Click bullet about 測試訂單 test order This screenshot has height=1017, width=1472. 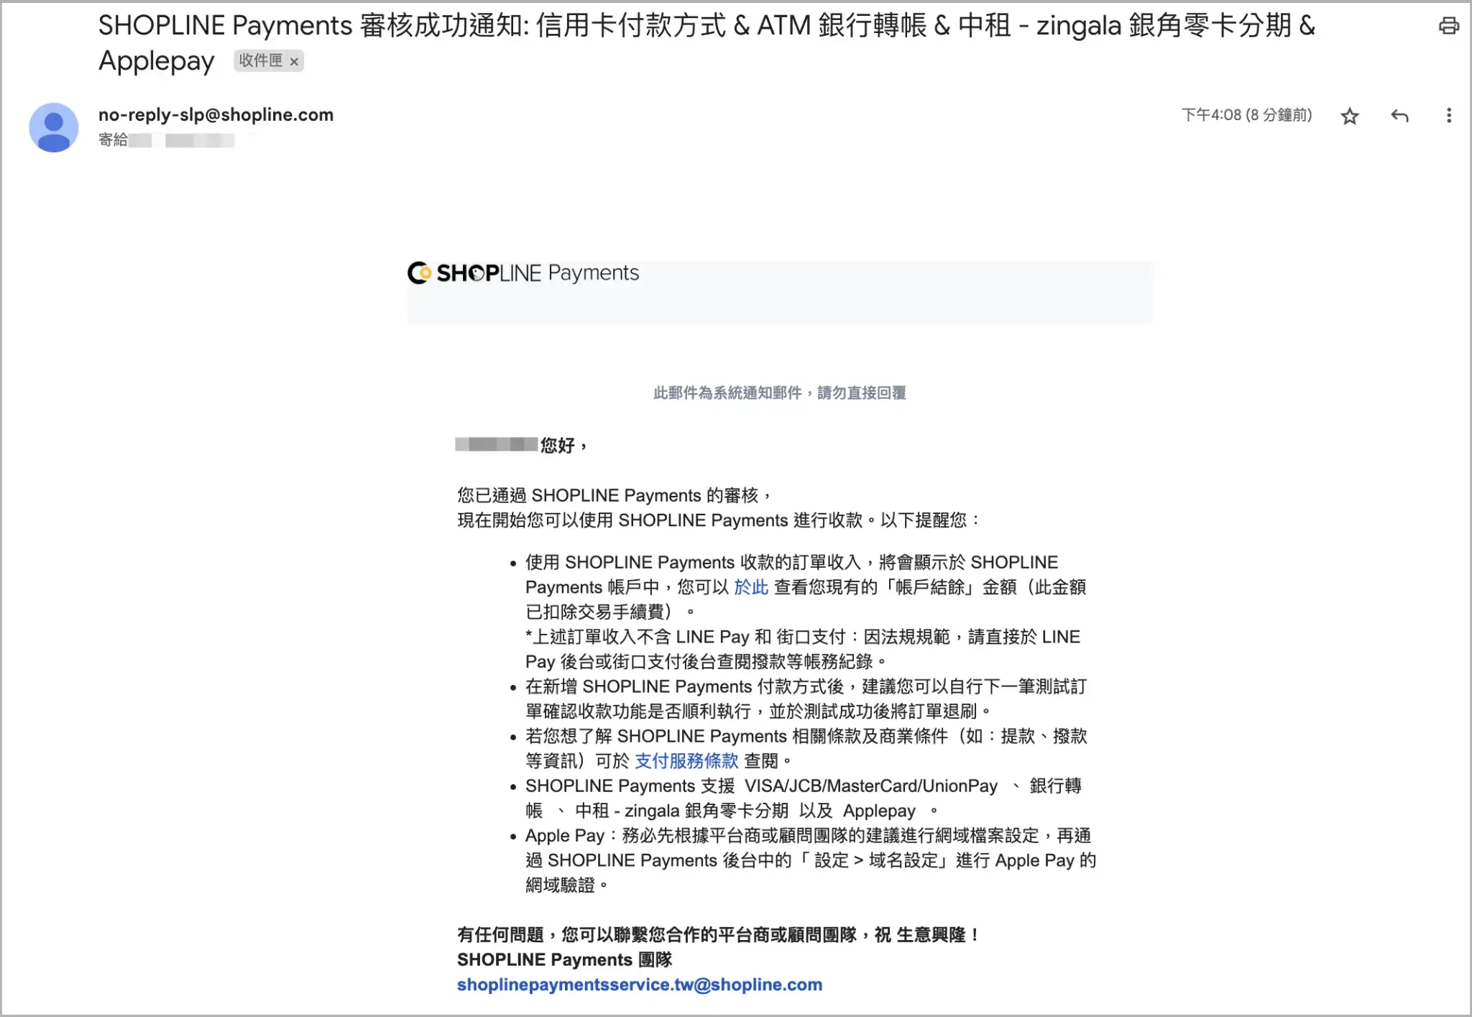coord(806,699)
